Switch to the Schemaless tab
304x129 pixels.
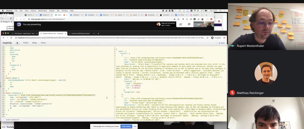[x=166, y=15]
